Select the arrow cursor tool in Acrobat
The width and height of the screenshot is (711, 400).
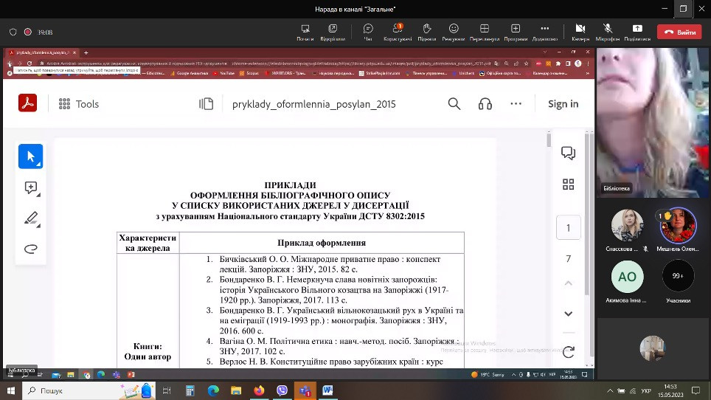pos(31,156)
